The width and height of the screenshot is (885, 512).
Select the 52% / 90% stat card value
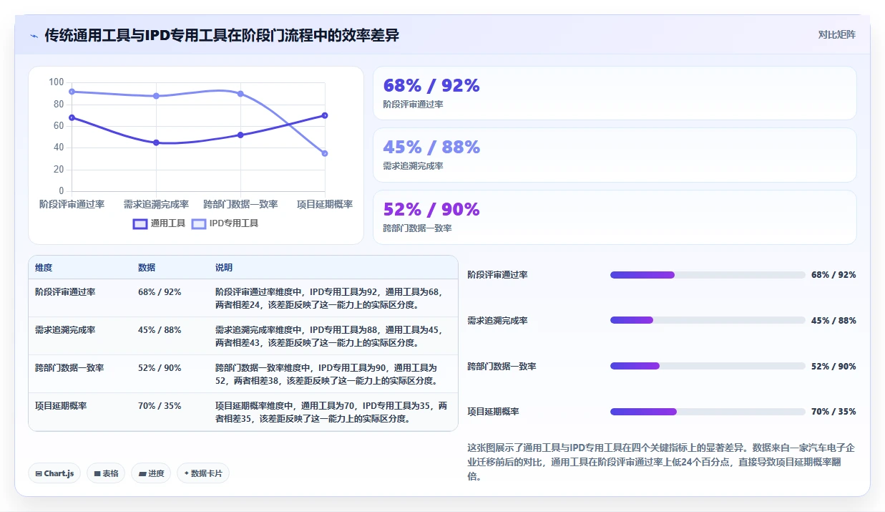431,209
